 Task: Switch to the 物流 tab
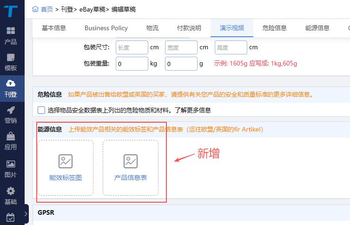[x=152, y=28]
